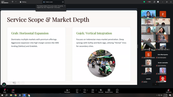The height and width of the screenshot is (97, 173).
Task: Open Windows taskbar search
Action: click(6, 95)
